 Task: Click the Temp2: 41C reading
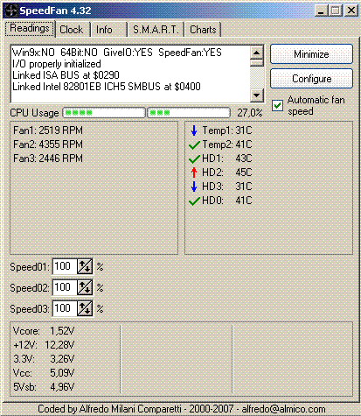[227, 145]
